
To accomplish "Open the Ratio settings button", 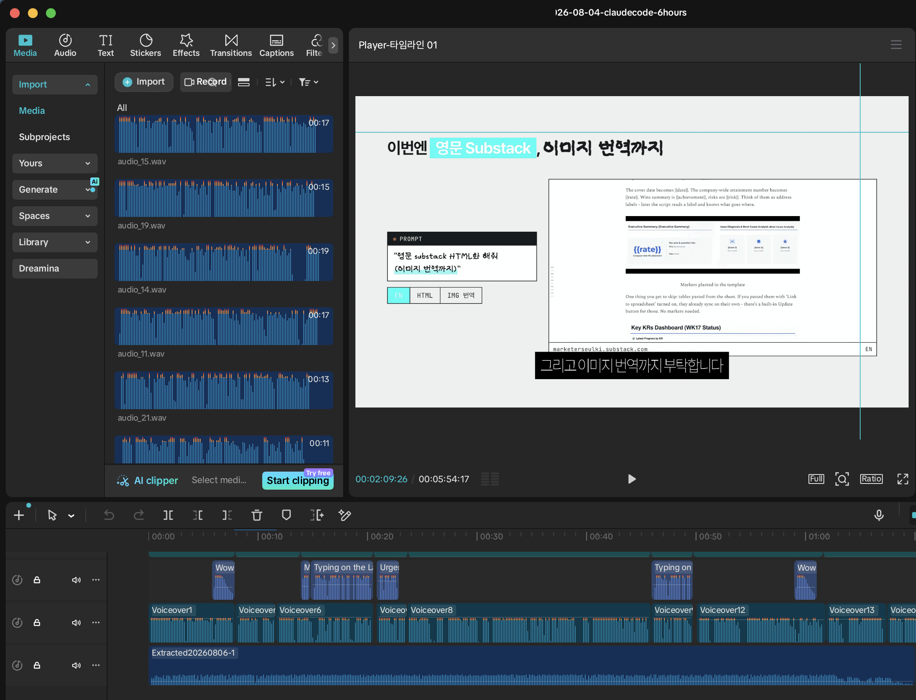I will (871, 479).
